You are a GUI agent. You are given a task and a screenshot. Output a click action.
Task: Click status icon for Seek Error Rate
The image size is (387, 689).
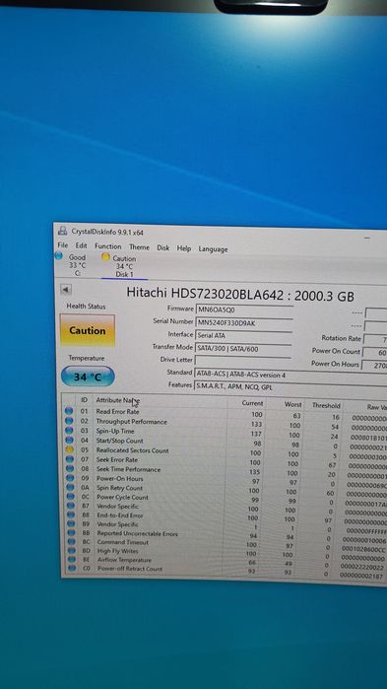(69, 458)
